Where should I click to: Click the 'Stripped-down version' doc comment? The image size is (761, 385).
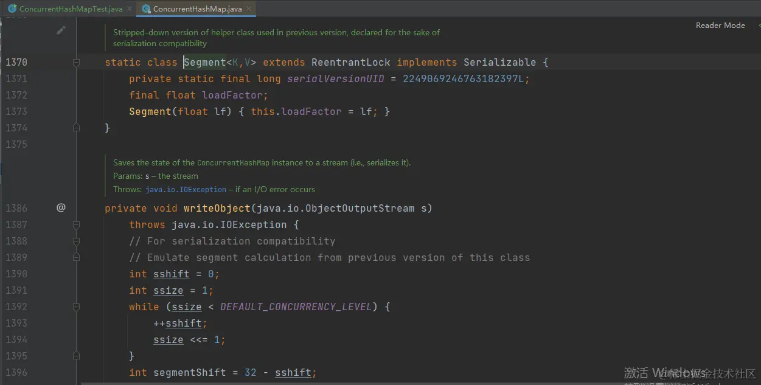[x=276, y=38]
